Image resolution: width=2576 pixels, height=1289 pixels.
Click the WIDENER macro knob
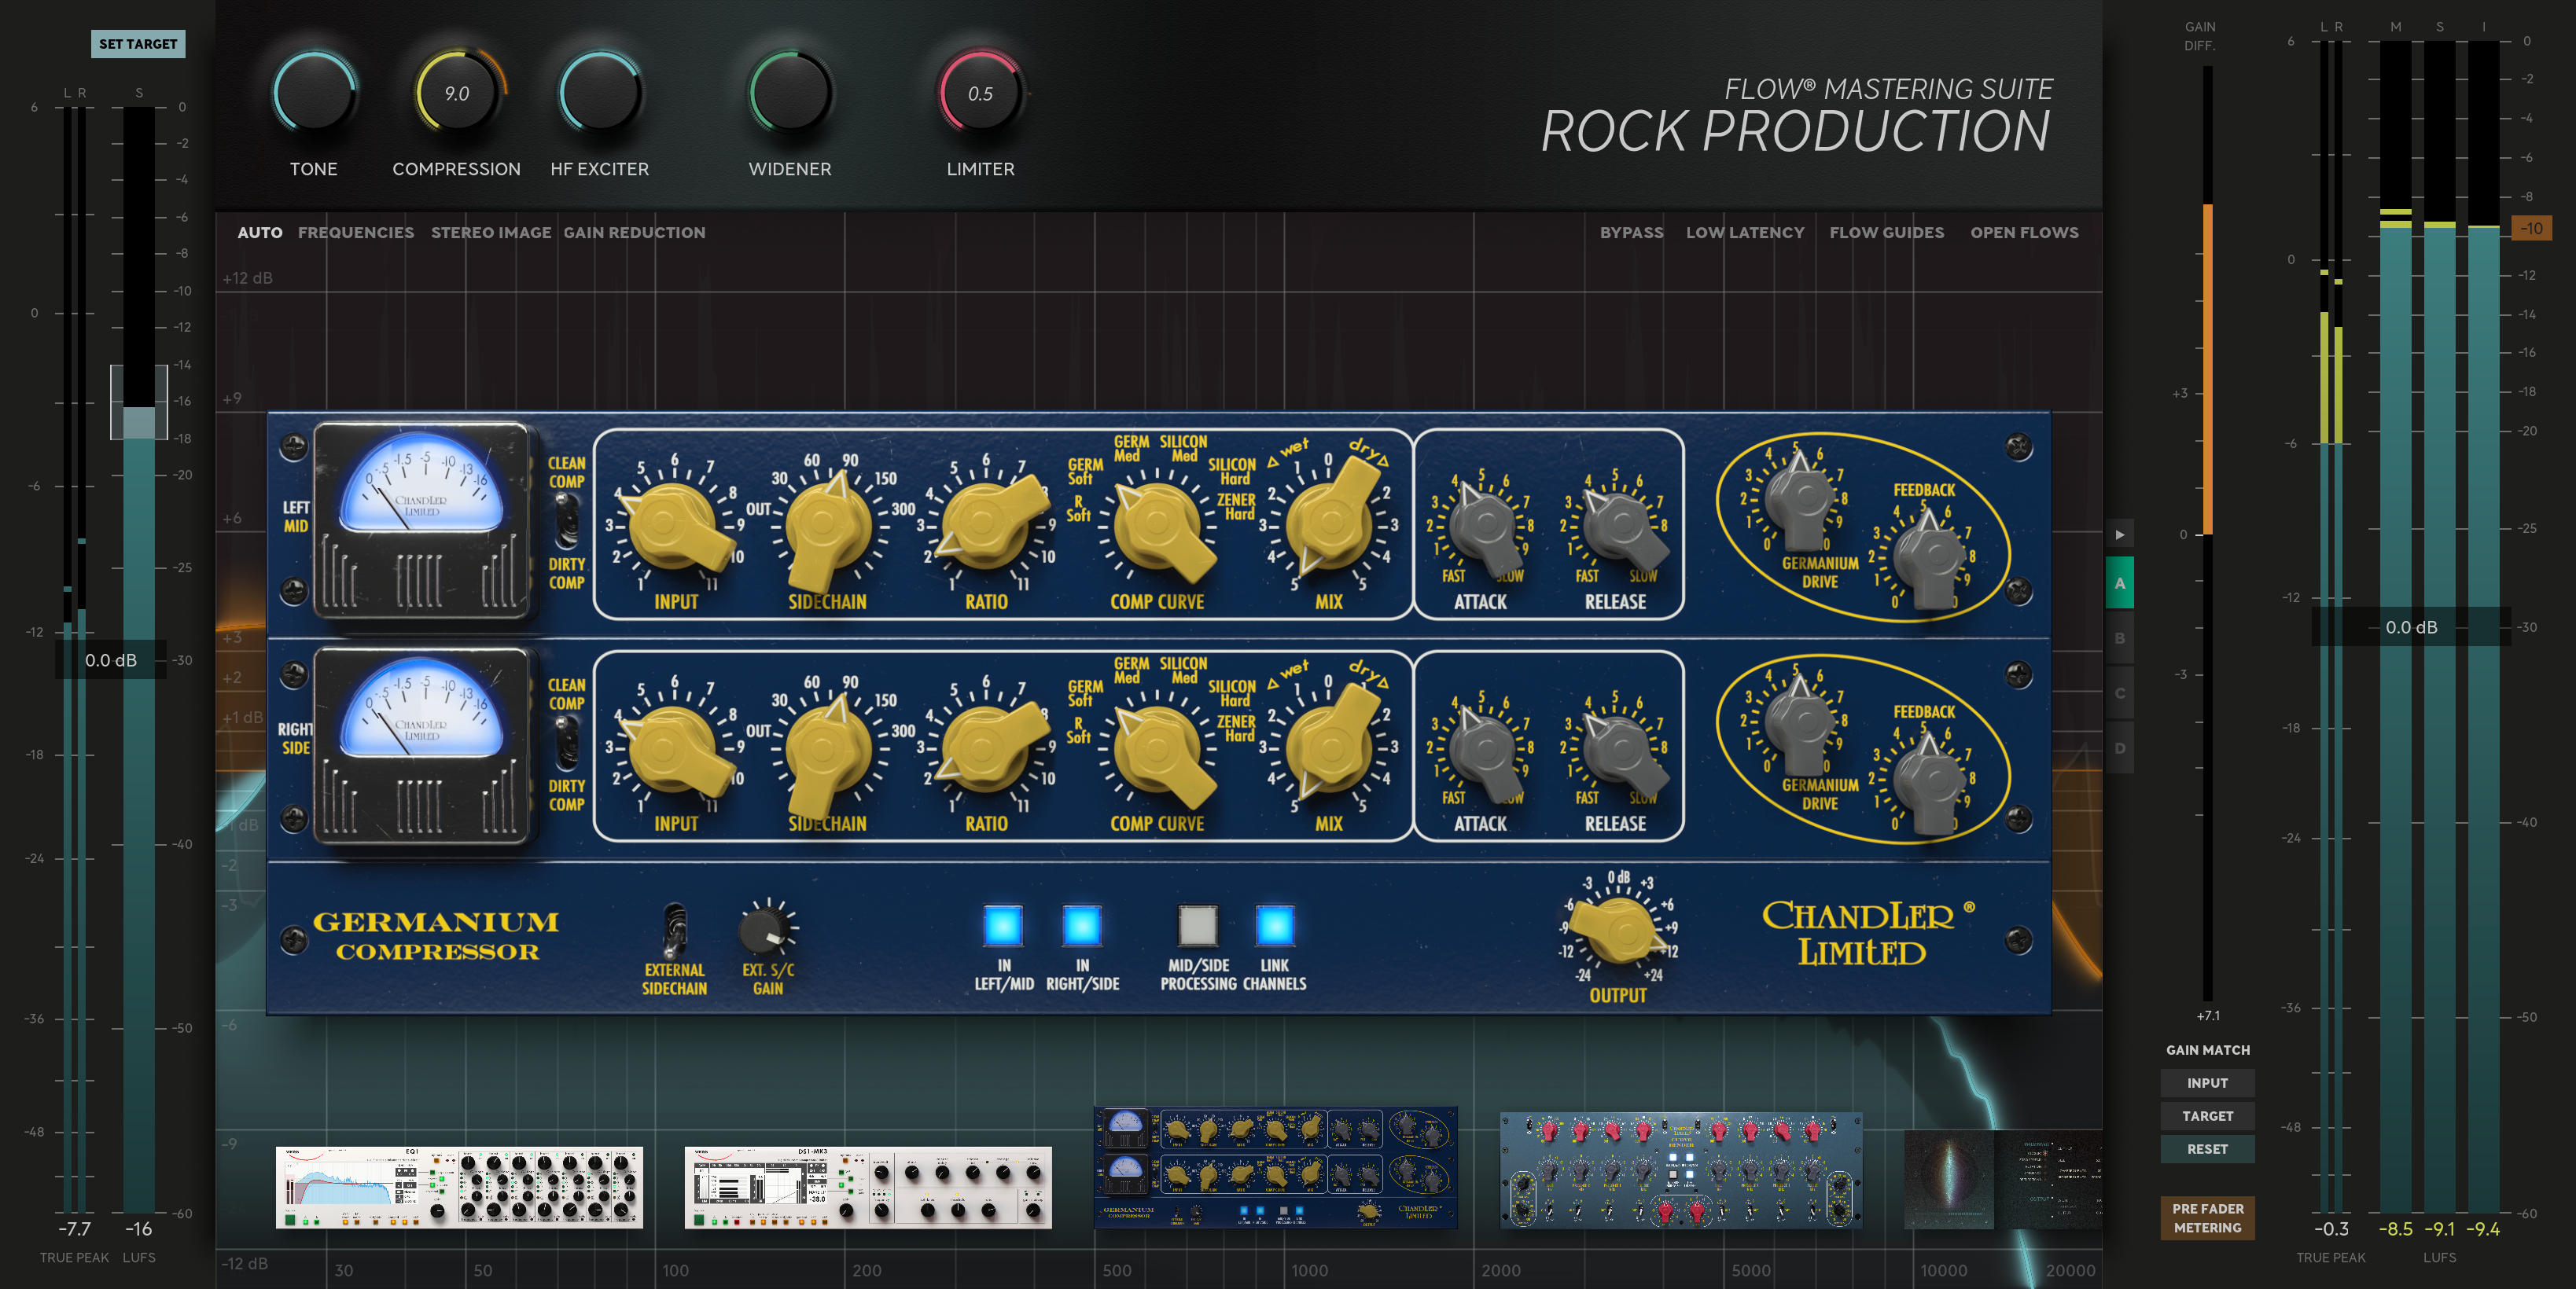pyautogui.click(x=790, y=93)
